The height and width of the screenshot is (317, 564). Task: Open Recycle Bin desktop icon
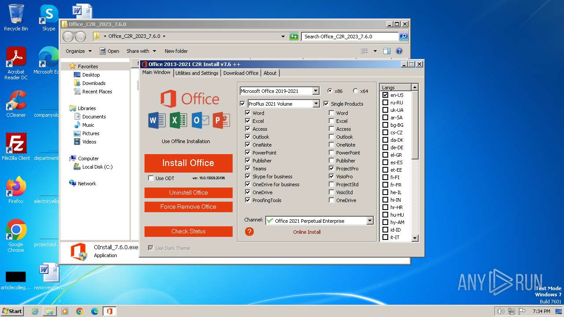pos(16,18)
